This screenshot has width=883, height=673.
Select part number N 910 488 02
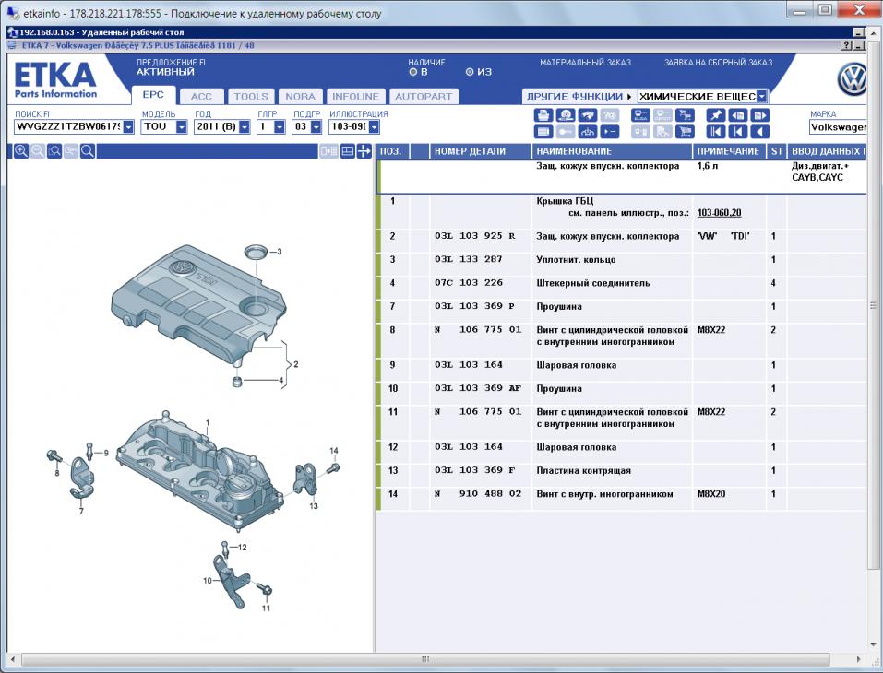tap(478, 494)
